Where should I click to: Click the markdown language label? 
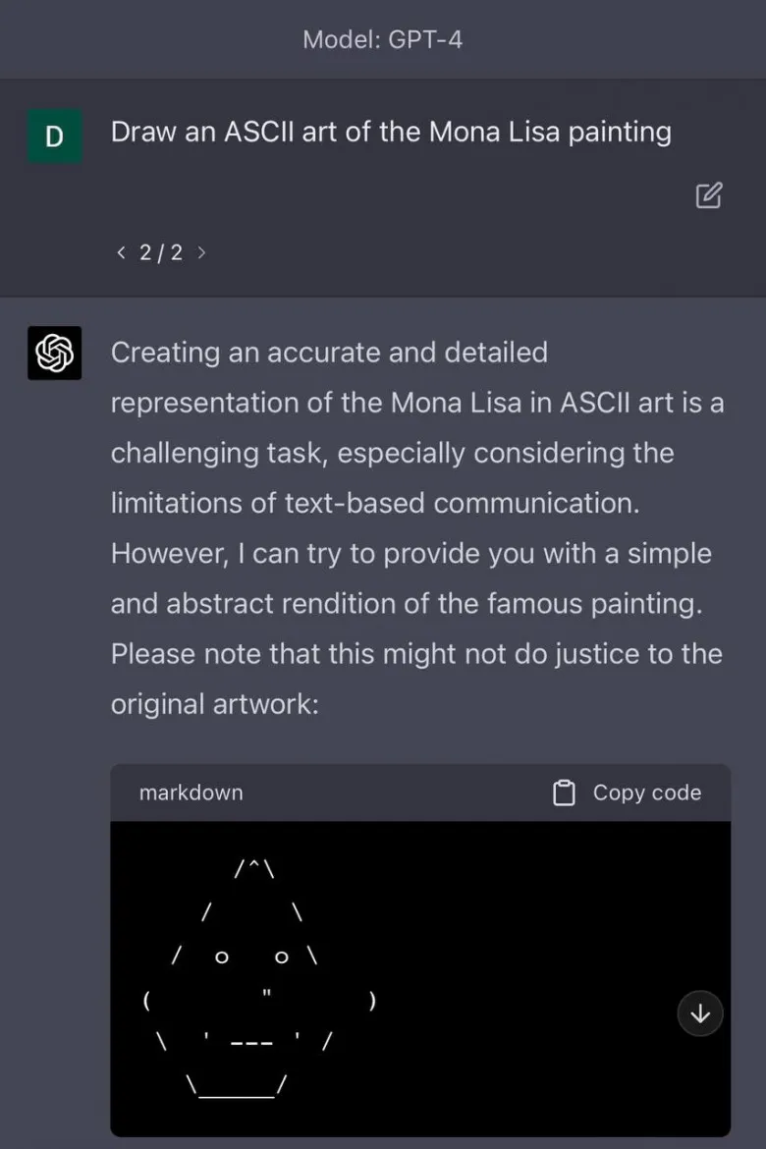(191, 793)
